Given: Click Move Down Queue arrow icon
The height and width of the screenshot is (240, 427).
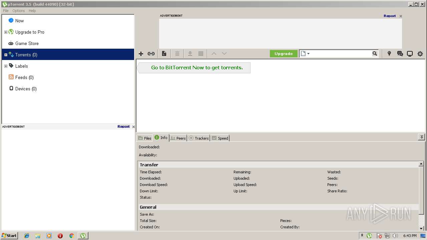Looking at the screenshot, I should (224, 54).
